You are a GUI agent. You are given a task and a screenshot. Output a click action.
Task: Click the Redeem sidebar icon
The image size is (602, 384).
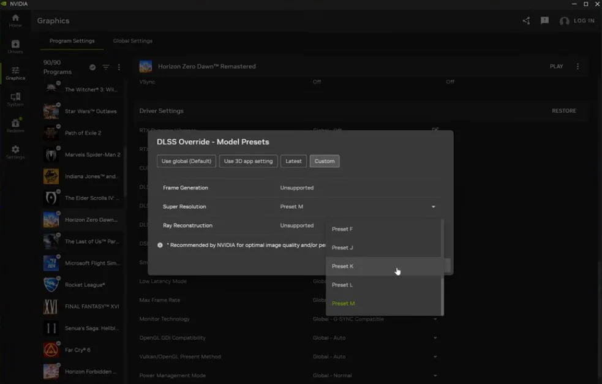pos(15,126)
